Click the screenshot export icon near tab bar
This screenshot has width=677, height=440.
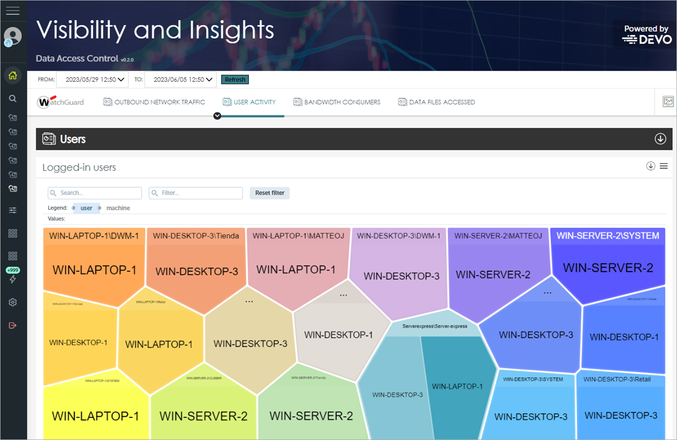point(668,101)
